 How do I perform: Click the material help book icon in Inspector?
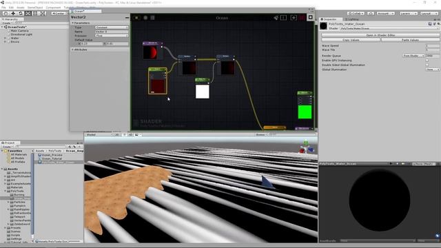[x=430, y=24]
